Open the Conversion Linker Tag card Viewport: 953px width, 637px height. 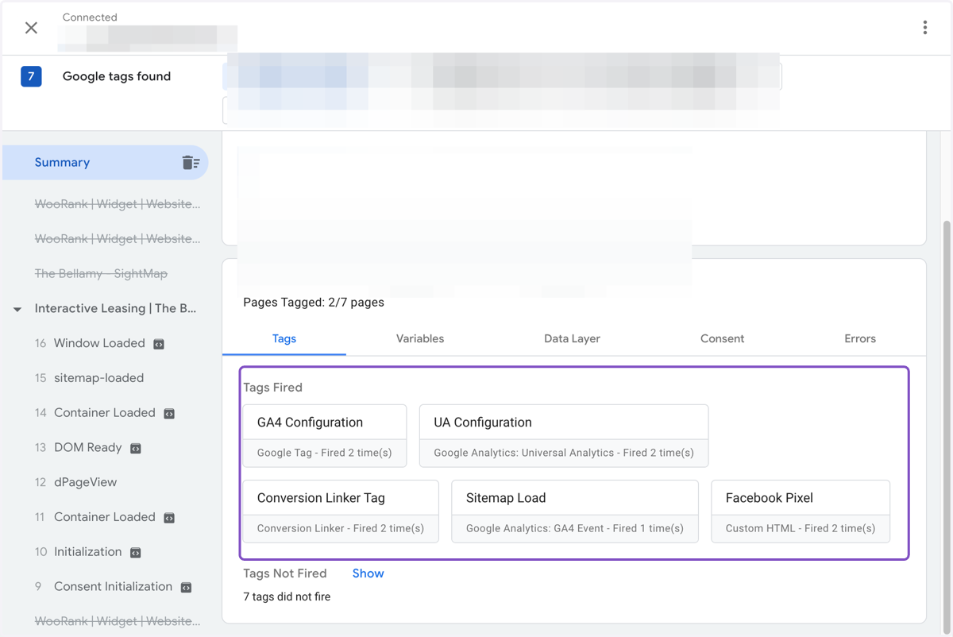pyautogui.click(x=341, y=512)
